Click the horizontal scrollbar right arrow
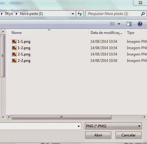147x144 pixels. click(144, 117)
